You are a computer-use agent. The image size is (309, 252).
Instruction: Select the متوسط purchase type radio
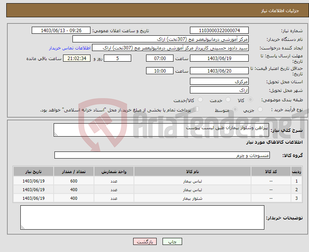point(235,110)
